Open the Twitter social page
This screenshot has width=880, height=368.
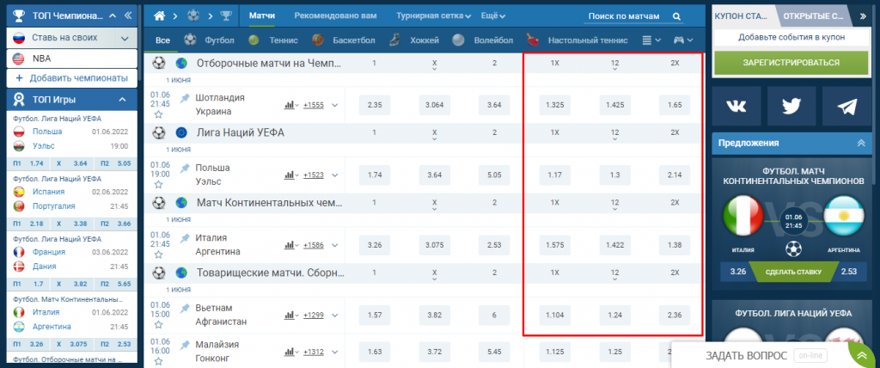[791, 106]
